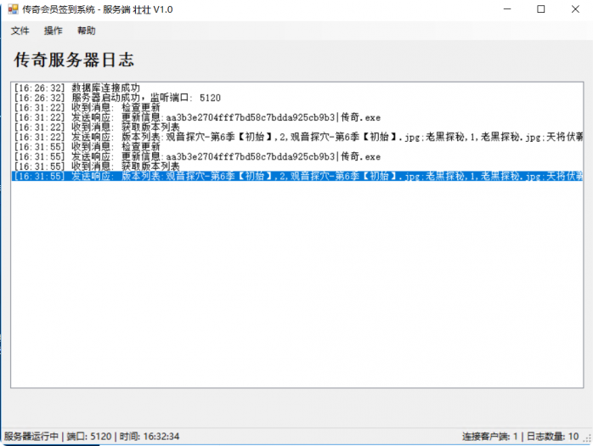Open the 文件 menu
Viewport: 593px width, 446px height.
point(20,31)
